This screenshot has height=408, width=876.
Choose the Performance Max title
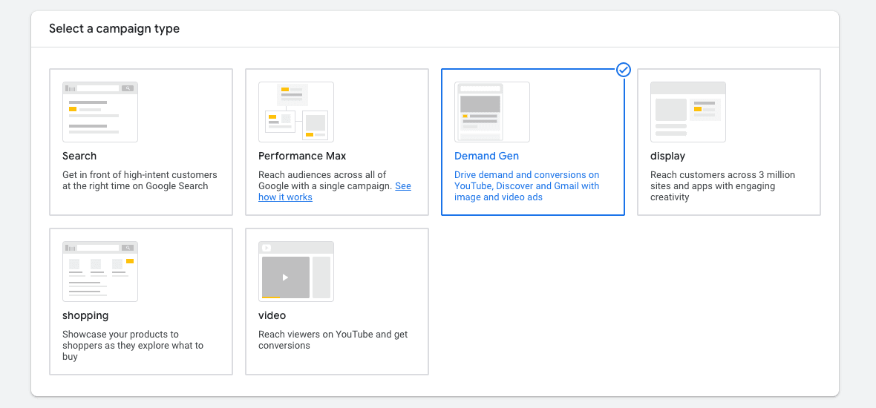click(302, 156)
